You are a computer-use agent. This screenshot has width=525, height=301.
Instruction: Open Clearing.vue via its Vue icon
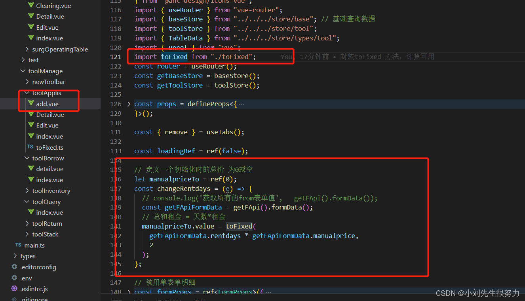coord(31,6)
